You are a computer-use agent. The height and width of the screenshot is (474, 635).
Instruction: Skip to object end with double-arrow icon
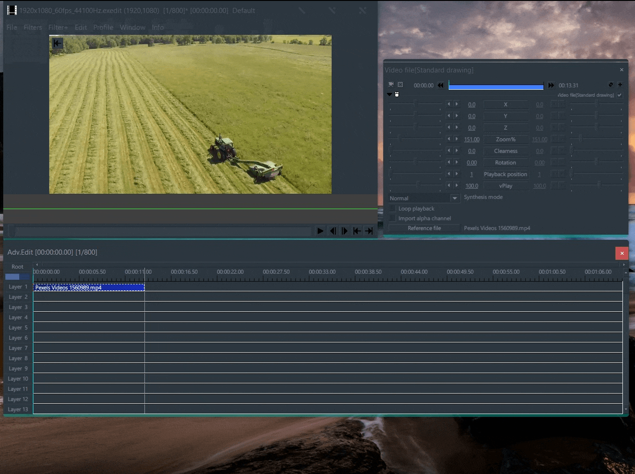551,86
